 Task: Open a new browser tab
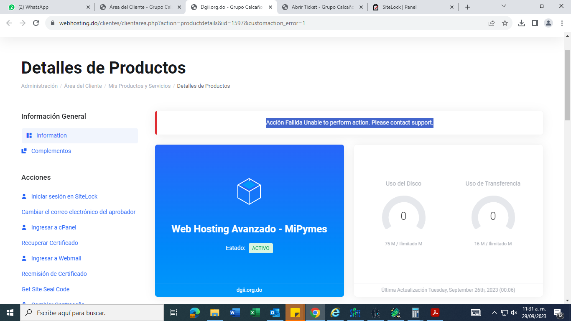tap(468, 7)
